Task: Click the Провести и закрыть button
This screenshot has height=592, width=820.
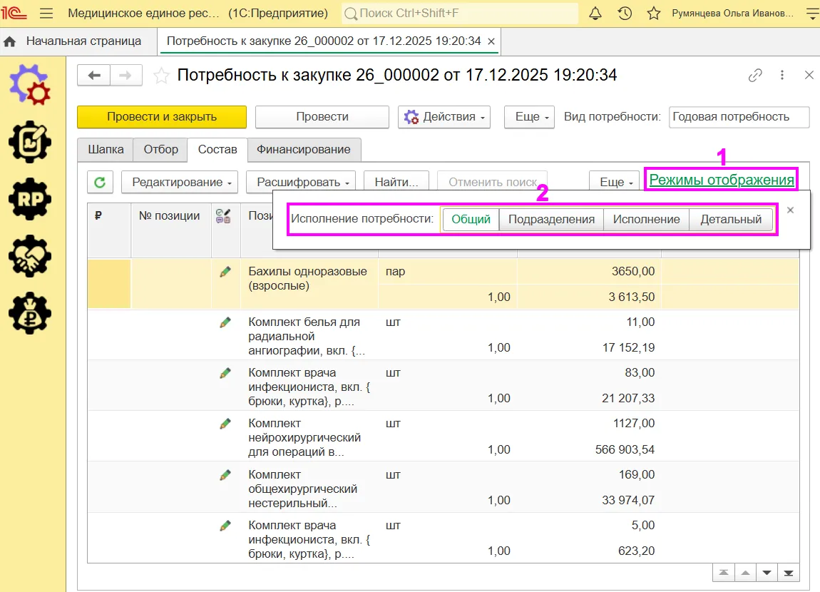Action: (162, 117)
